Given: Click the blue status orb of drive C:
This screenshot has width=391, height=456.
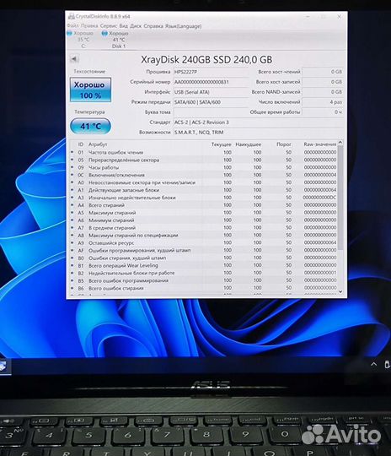Looking at the screenshot, I should 70,34.
